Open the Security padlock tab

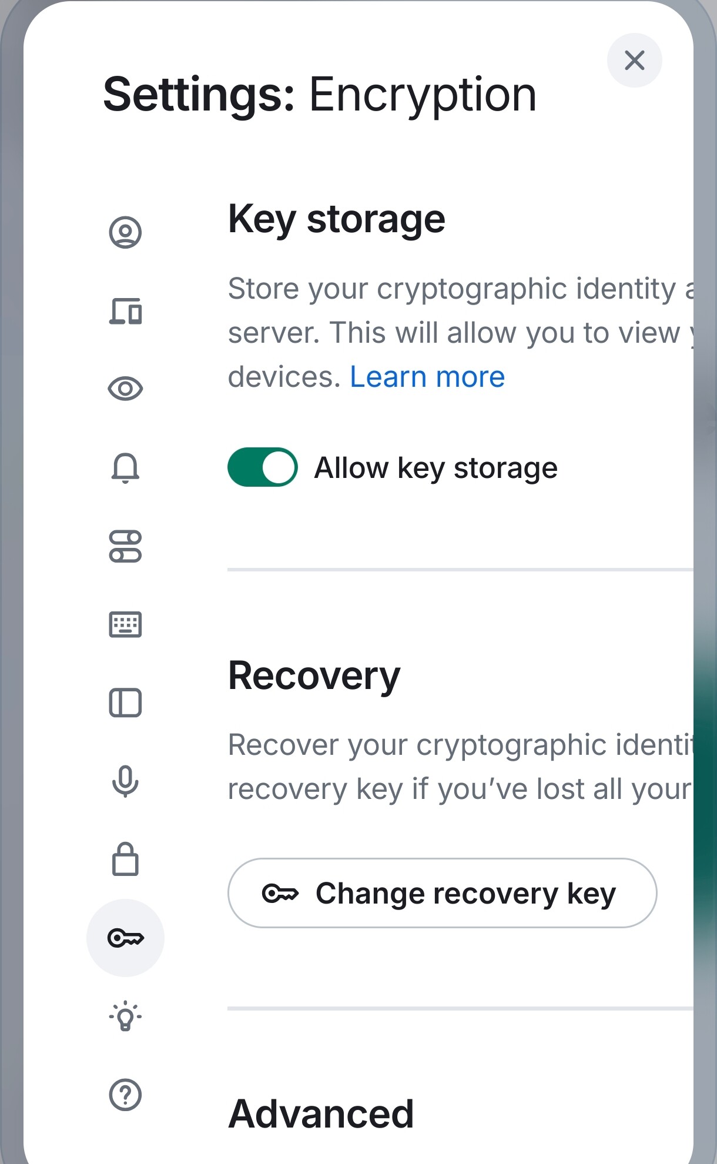tap(125, 859)
